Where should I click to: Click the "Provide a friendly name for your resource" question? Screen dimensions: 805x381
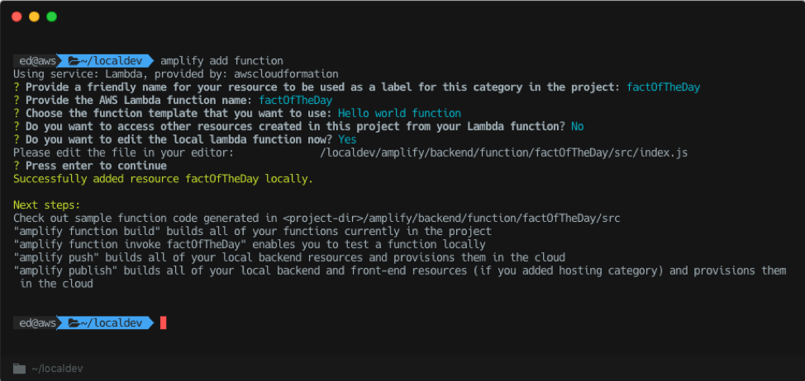[x=323, y=87]
